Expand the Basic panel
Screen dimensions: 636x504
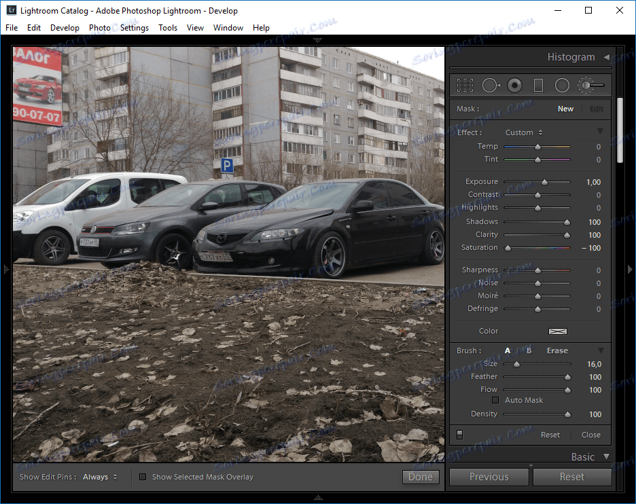[x=582, y=456]
